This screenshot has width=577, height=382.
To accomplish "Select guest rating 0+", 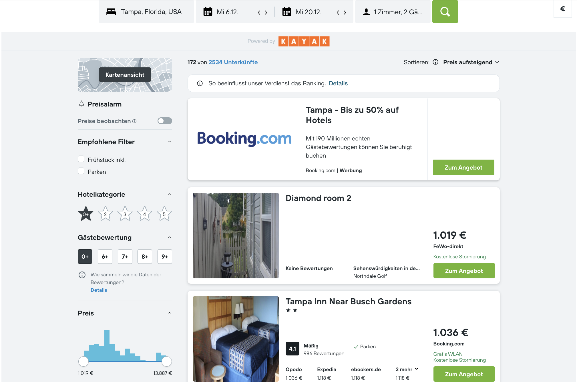I will pyautogui.click(x=85, y=256).
